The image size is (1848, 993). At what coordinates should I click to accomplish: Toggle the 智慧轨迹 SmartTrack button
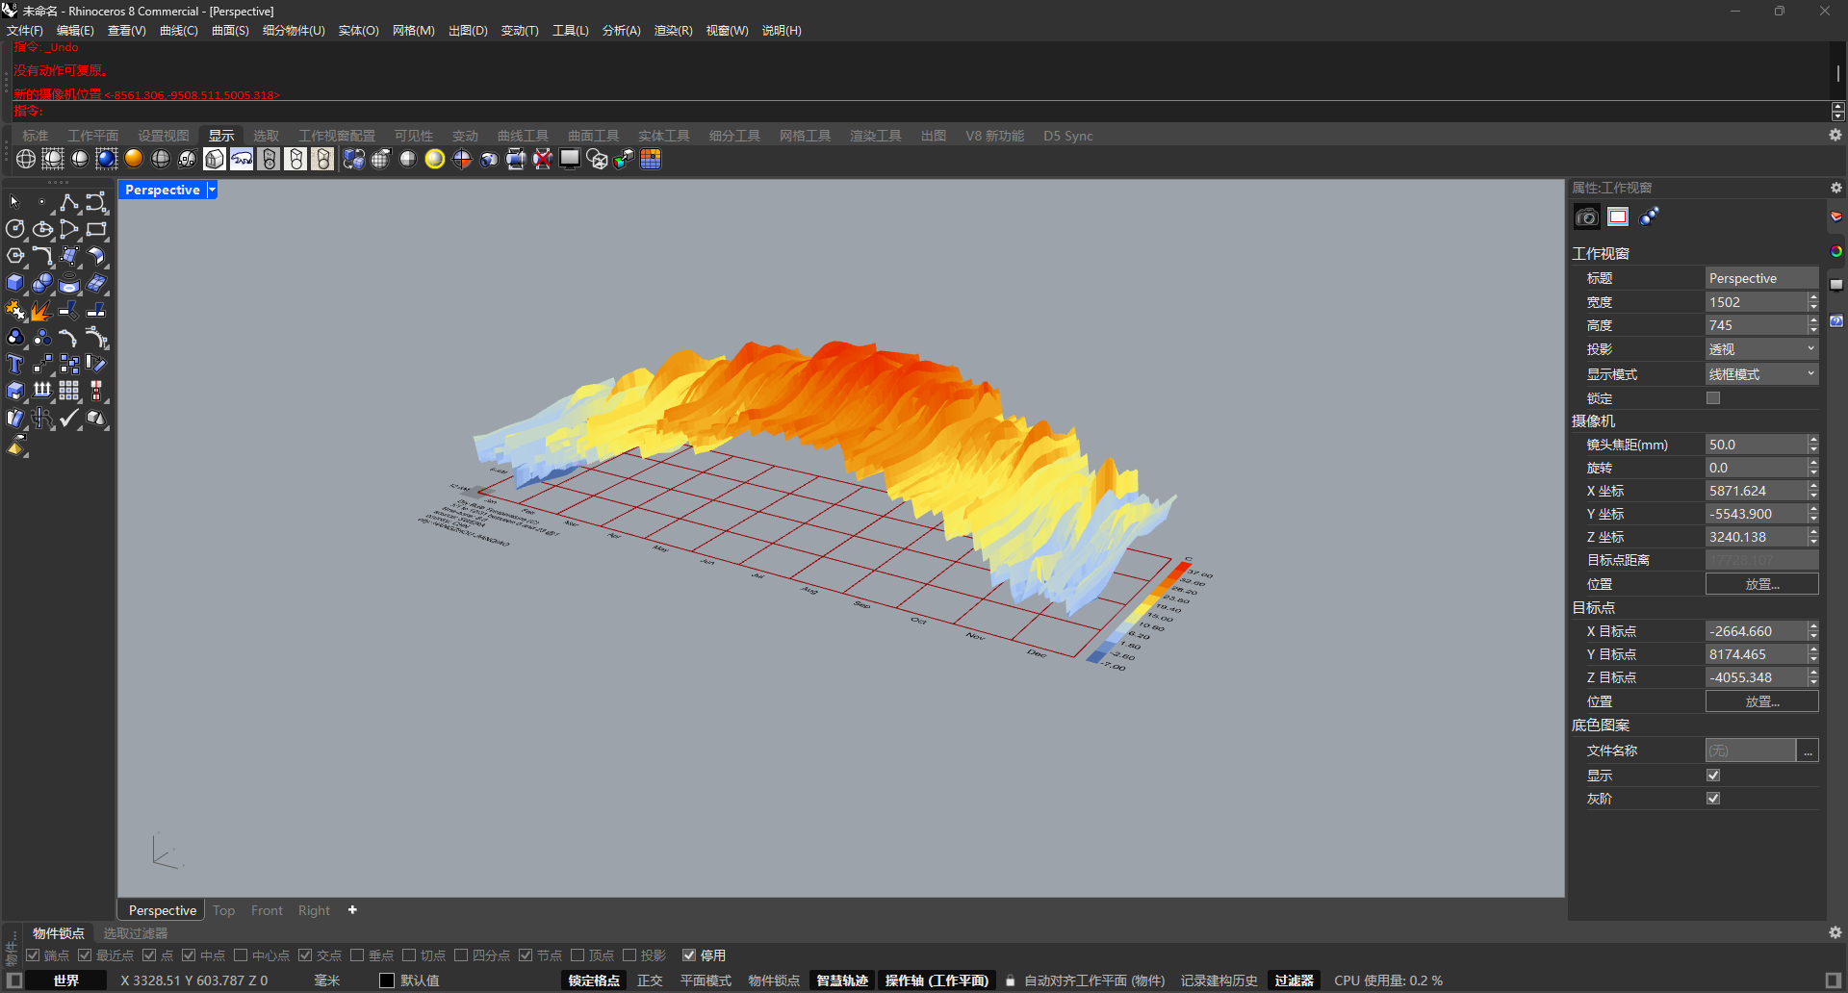pyautogui.click(x=842, y=980)
